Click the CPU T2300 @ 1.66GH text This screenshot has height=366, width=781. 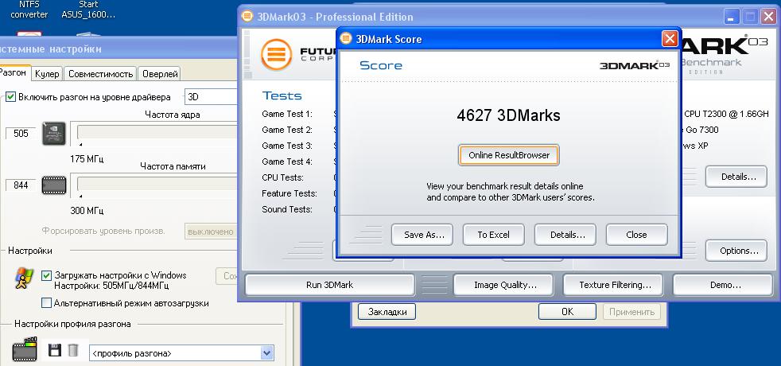(726, 114)
